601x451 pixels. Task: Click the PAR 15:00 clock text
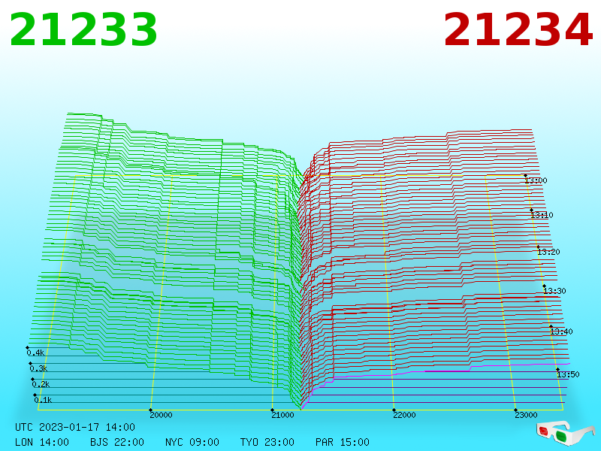click(x=343, y=442)
